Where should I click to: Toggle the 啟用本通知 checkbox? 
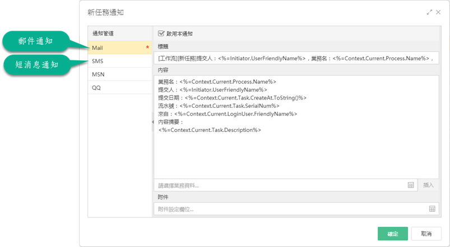tap(161, 34)
